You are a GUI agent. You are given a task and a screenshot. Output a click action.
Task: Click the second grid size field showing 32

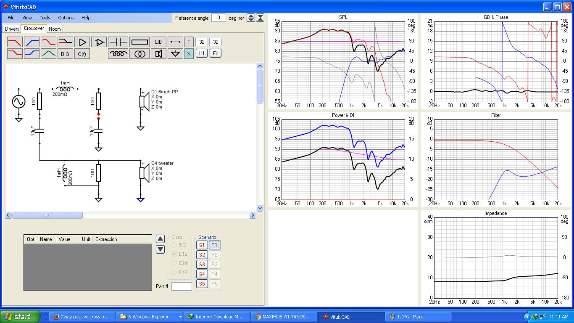click(x=216, y=42)
